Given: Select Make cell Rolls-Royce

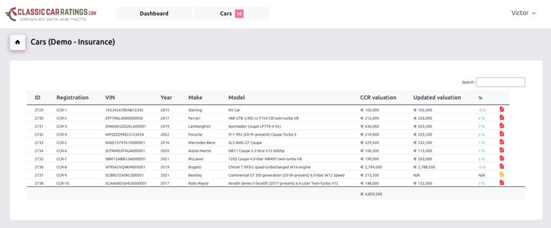Looking at the screenshot, I should pyautogui.click(x=199, y=183).
